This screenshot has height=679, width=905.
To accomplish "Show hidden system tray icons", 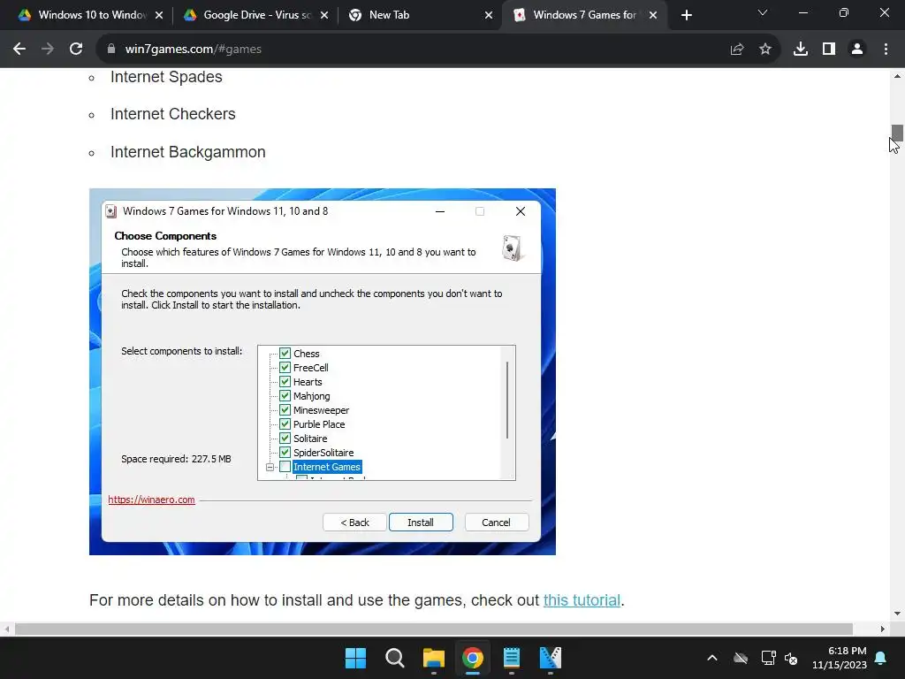I will [712, 658].
